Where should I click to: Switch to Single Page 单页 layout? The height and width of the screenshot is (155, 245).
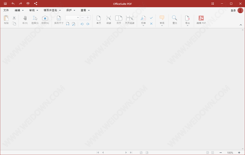[99, 20]
